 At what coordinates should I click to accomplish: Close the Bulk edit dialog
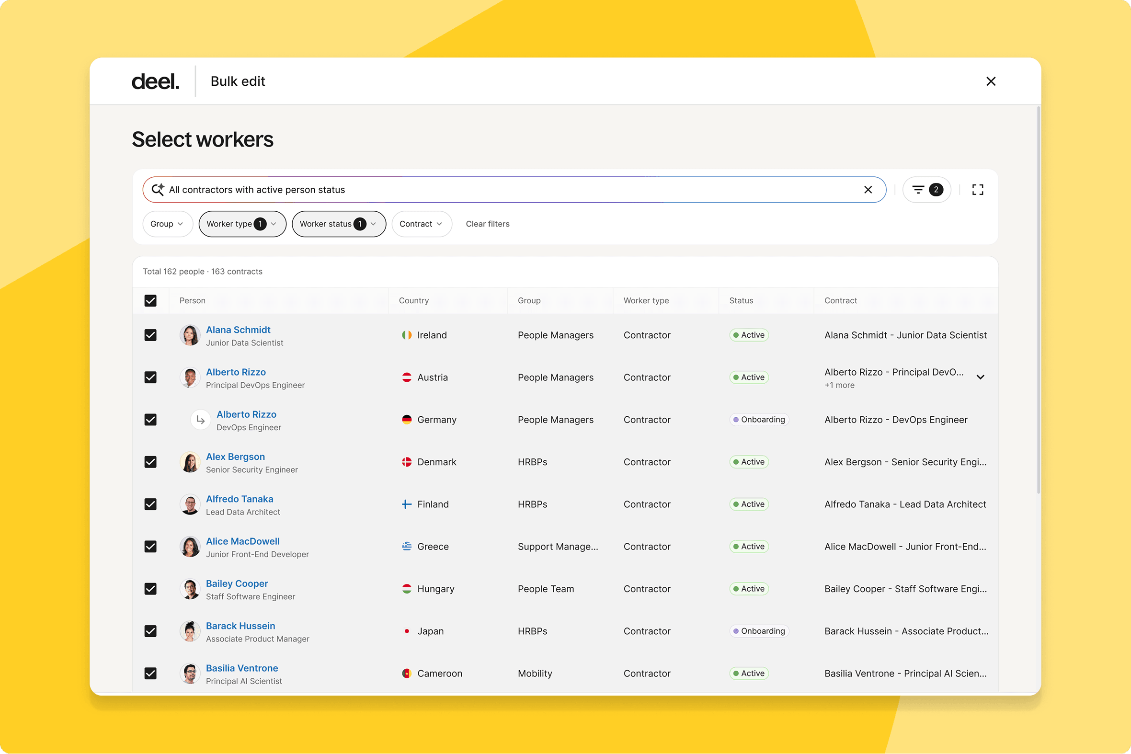coord(991,81)
